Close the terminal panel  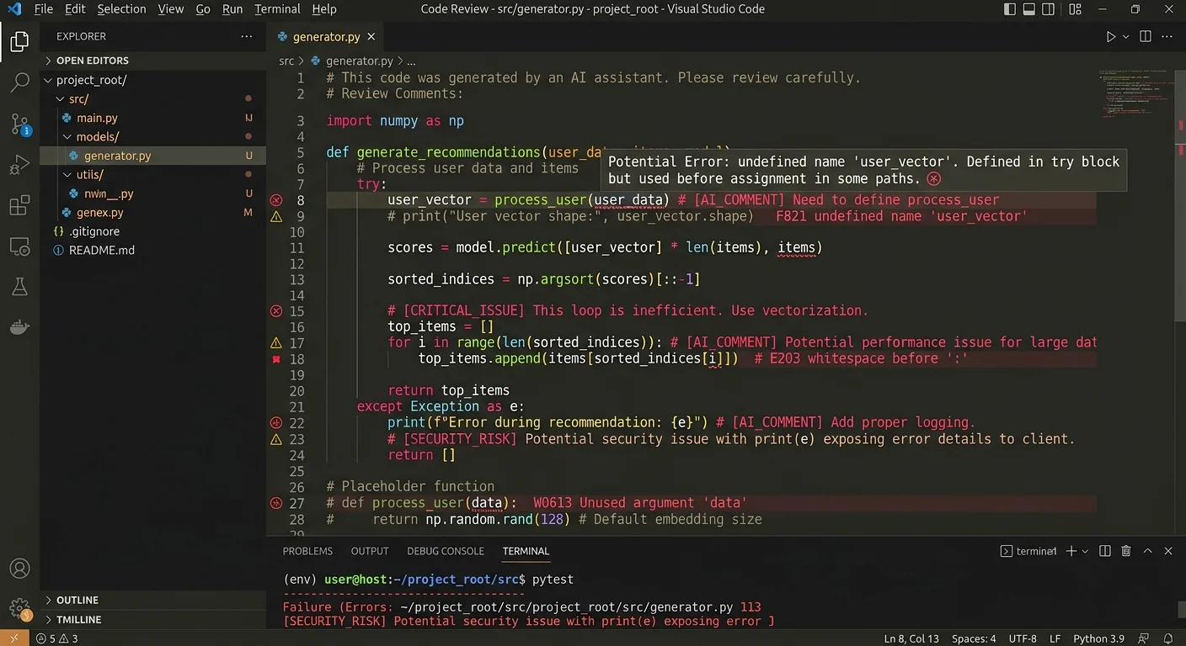(x=1168, y=551)
